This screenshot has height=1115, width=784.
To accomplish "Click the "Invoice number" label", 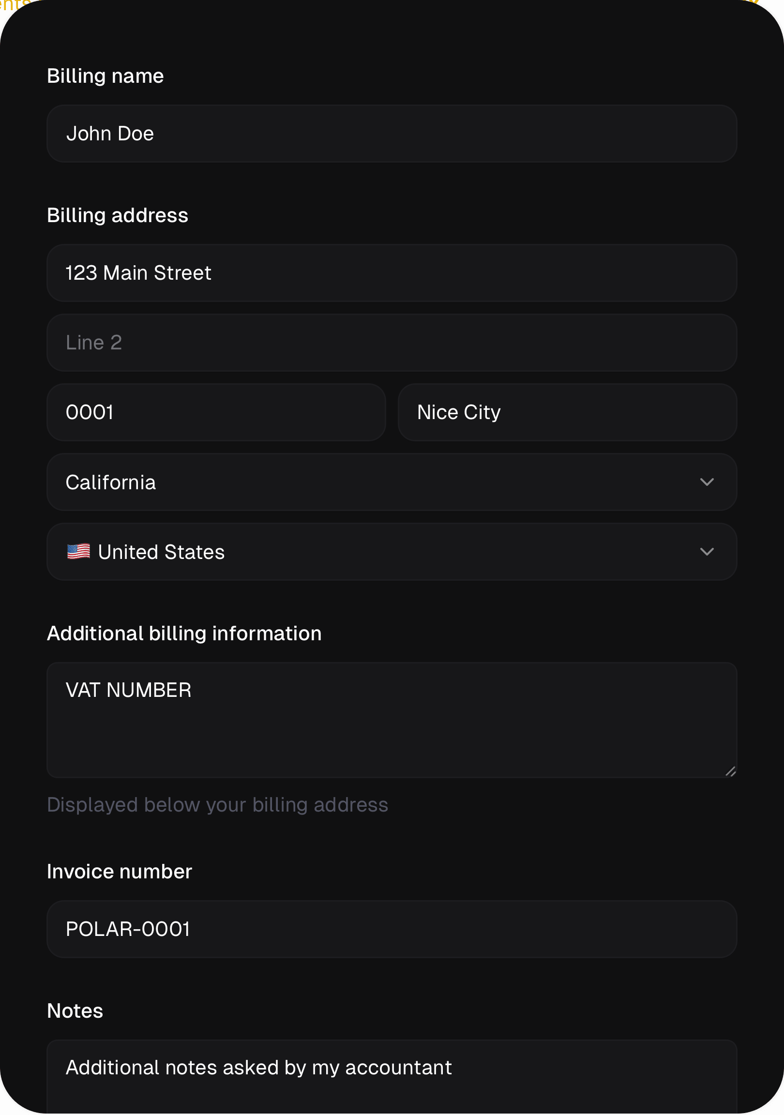I will (120, 872).
